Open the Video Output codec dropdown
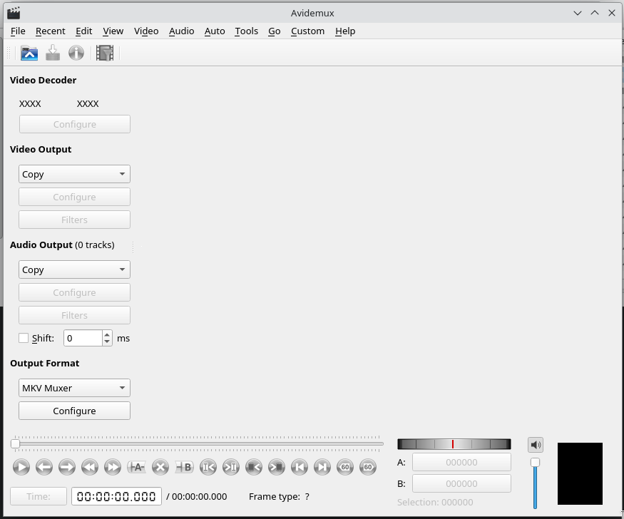Image resolution: width=624 pixels, height=519 pixels. click(x=74, y=174)
